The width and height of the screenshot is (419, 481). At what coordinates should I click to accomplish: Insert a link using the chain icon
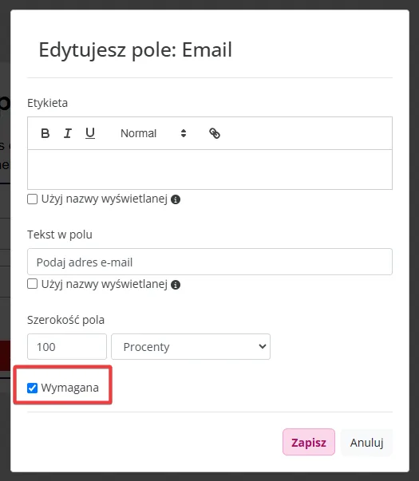[215, 133]
